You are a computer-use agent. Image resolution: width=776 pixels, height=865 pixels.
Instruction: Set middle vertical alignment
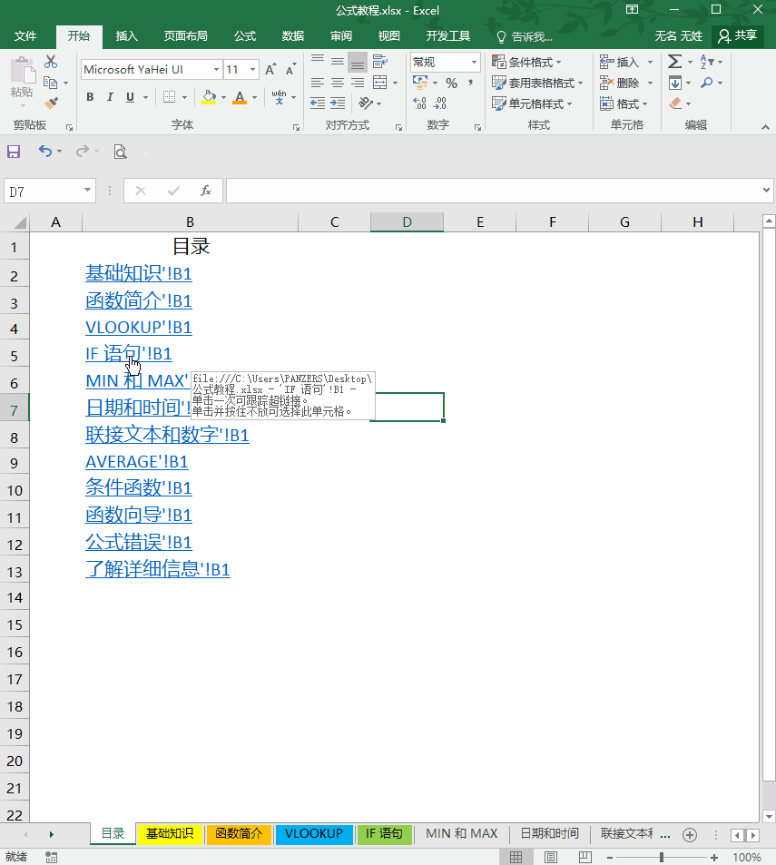[338, 61]
